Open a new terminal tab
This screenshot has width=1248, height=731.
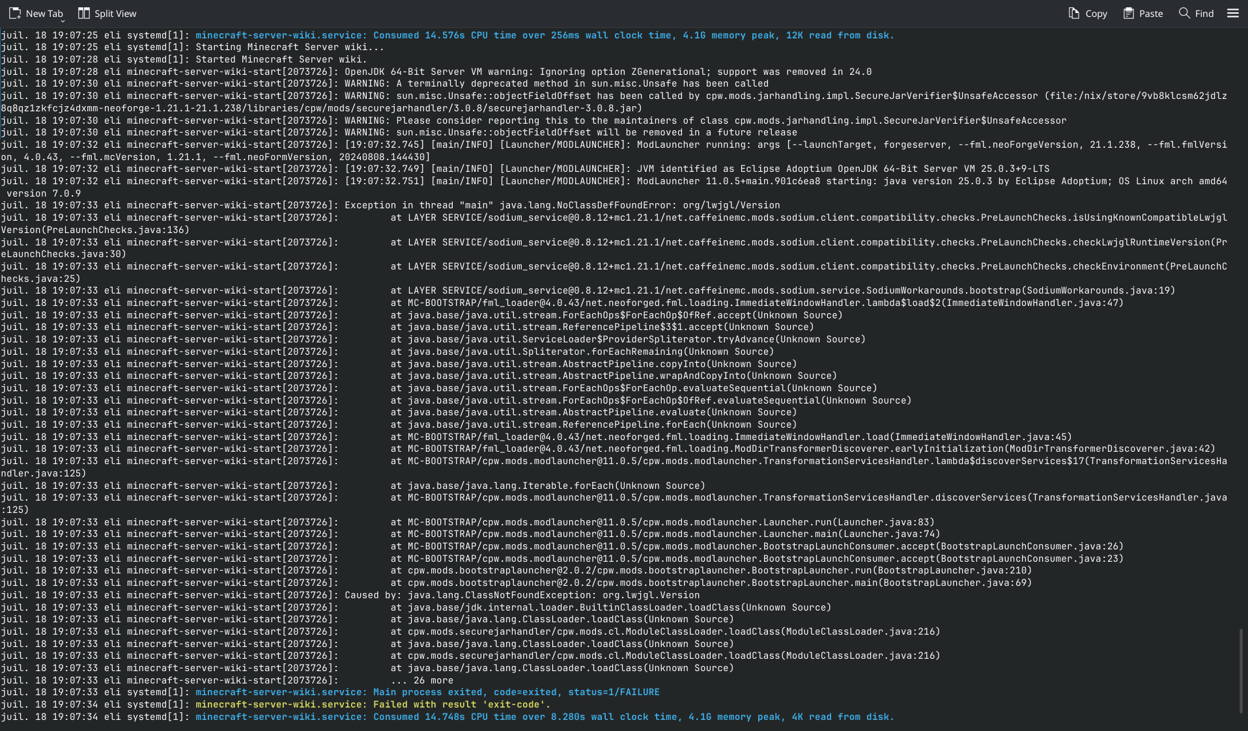(36, 13)
